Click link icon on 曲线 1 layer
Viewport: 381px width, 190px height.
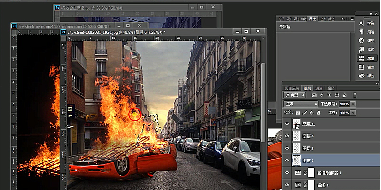coord(305,185)
